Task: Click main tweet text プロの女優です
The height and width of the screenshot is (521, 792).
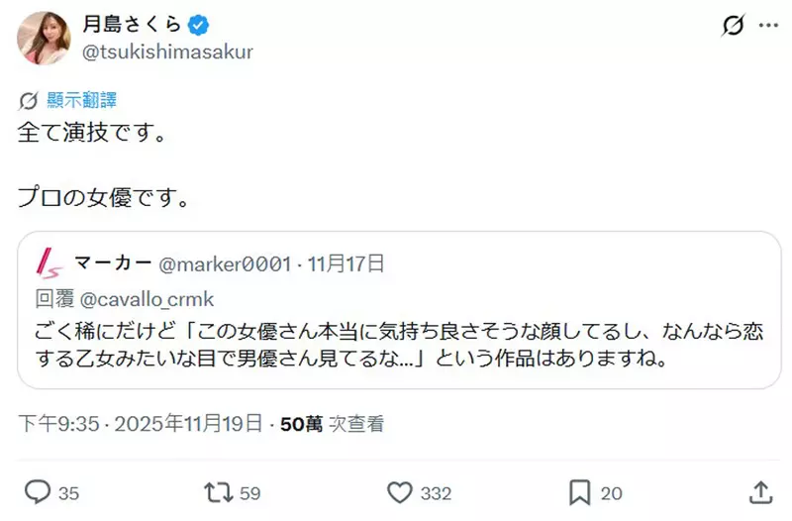Action: click(x=103, y=195)
